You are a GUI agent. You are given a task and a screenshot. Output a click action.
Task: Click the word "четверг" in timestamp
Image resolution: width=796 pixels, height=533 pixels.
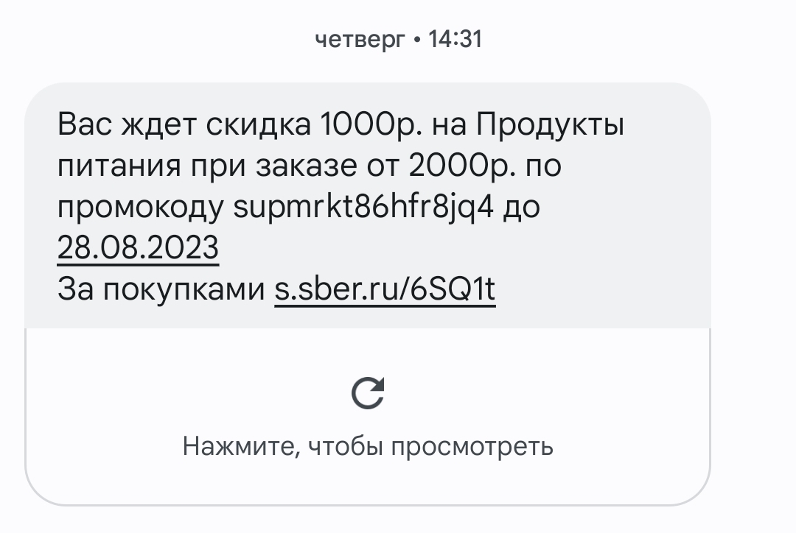pyautogui.click(x=360, y=39)
